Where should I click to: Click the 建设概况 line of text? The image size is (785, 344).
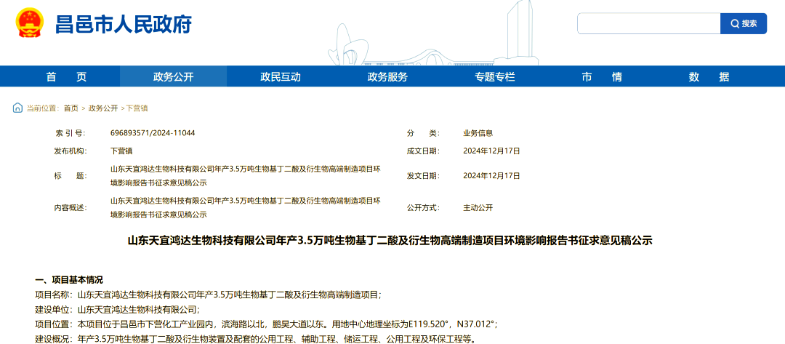pos(255,338)
